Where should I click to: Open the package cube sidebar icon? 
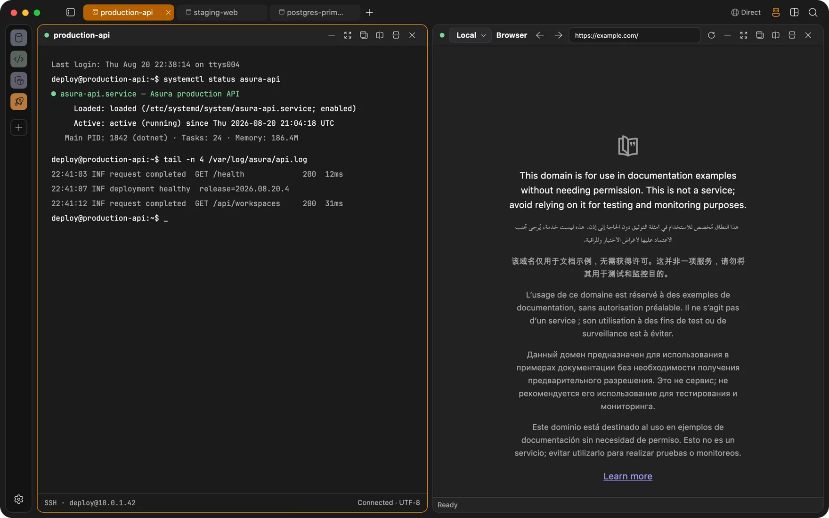point(19,81)
